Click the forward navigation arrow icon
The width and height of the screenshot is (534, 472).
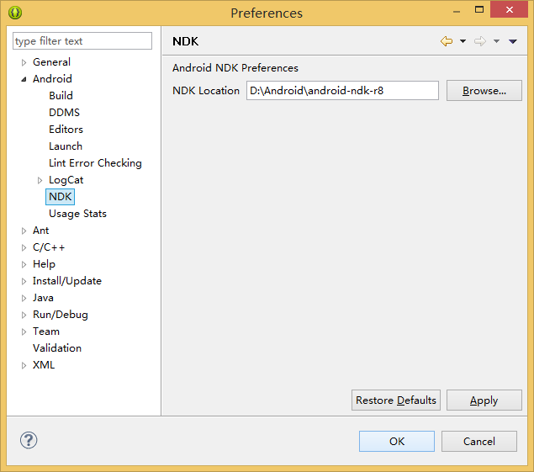[x=480, y=41]
